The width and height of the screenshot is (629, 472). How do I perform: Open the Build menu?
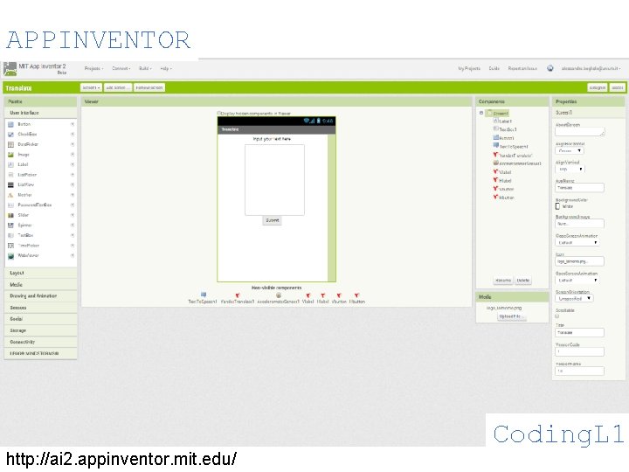click(x=145, y=69)
